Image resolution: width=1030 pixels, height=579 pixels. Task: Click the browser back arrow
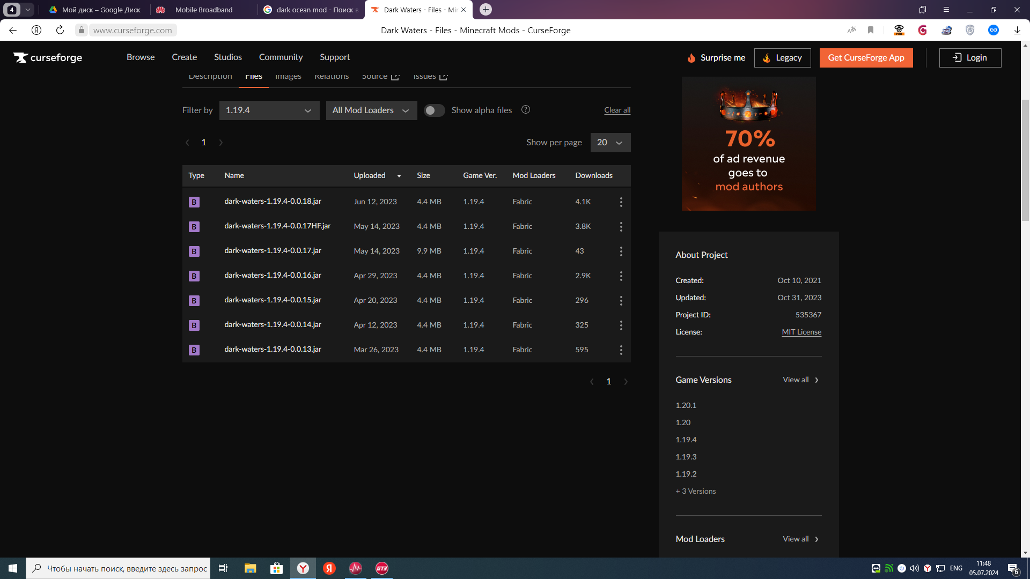click(13, 30)
